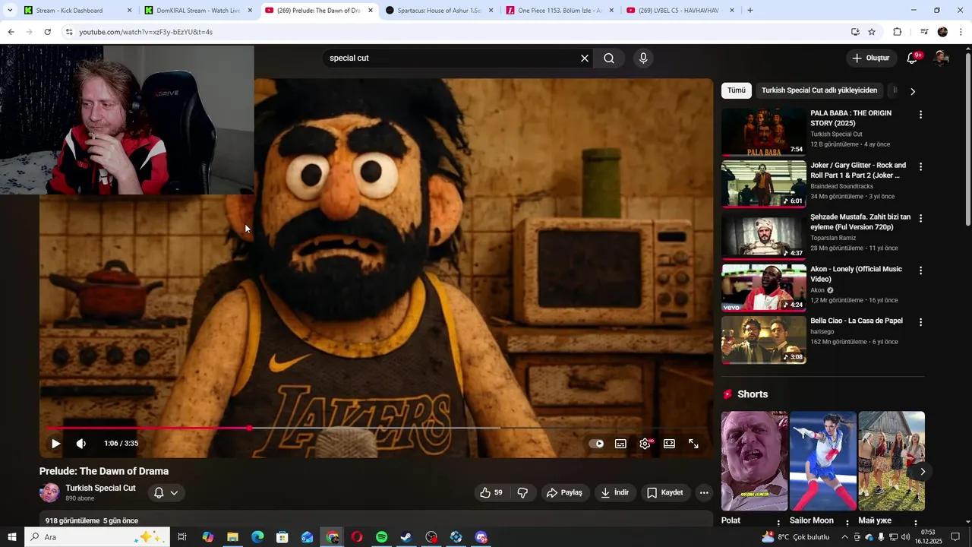Viewport: 972px width, 547px height.
Task: Open Chrome extensions puzzle icon
Action: (897, 32)
